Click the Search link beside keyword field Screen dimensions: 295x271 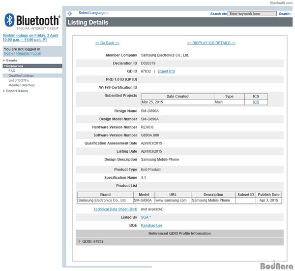click(x=285, y=14)
